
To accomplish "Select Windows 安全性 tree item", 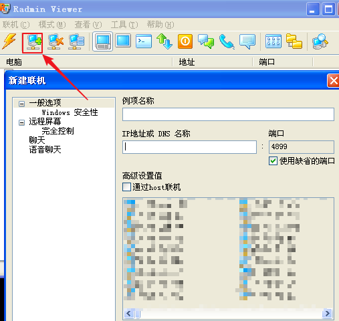I will (x=70, y=112).
